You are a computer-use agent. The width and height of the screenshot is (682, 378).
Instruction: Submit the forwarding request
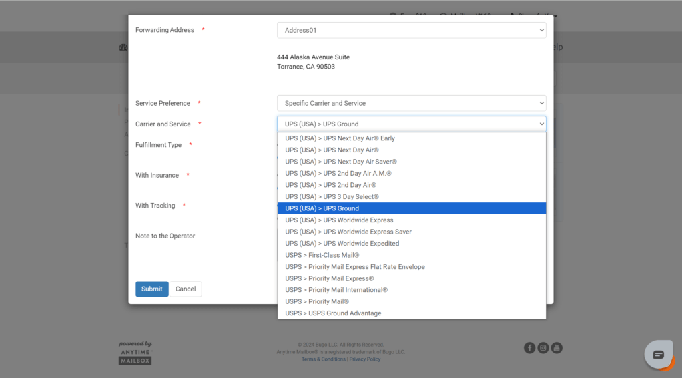tap(151, 289)
